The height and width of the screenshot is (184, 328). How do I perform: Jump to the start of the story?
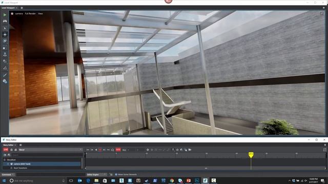[x=88, y=150]
